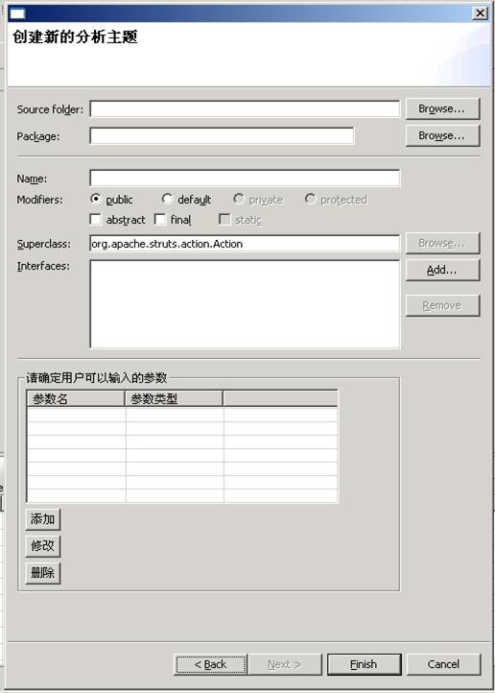Viewport: 495px width, 693px height.
Task: Select the default modifier radio button
Action: 167,199
